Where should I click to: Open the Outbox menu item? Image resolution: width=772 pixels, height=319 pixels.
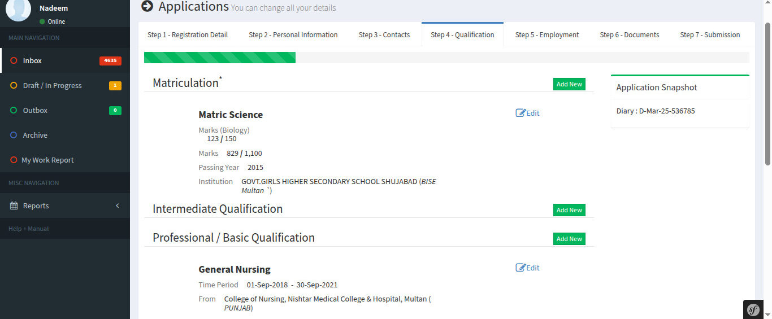click(65, 110)
